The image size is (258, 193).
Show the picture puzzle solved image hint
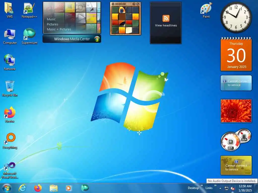(x=134, y=4)
